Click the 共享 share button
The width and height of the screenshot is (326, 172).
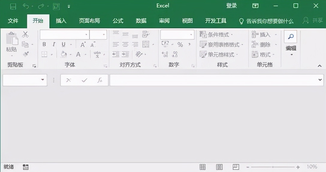point(313,20)
